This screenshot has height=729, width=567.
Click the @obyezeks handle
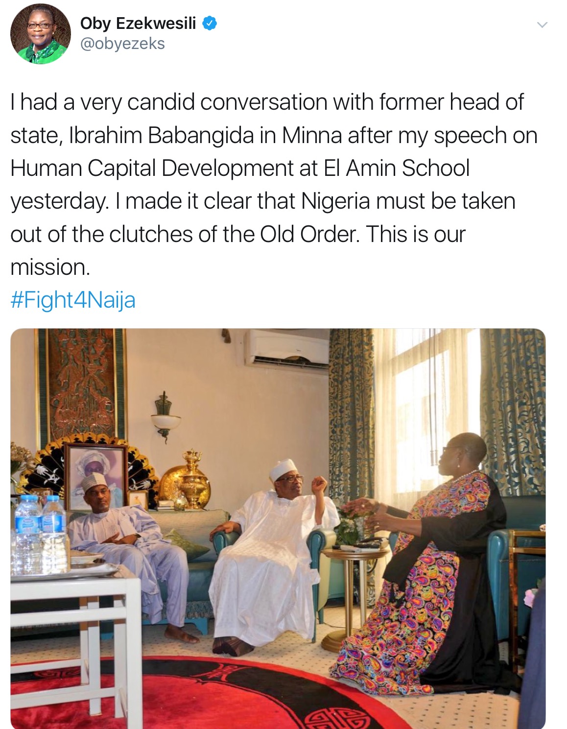122,44
